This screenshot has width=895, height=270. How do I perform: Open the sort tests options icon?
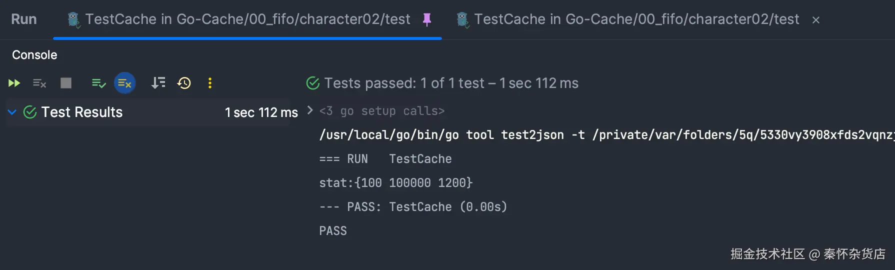[x=158, y=83]
